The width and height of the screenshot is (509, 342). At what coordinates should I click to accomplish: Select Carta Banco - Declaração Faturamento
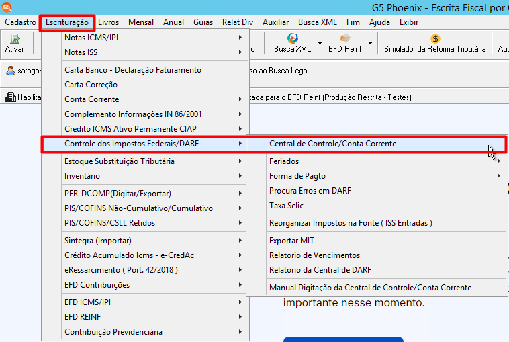(145, 69)
